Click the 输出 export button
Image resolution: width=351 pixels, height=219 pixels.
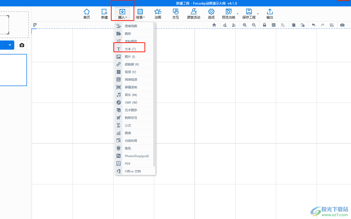pos(270,14)
